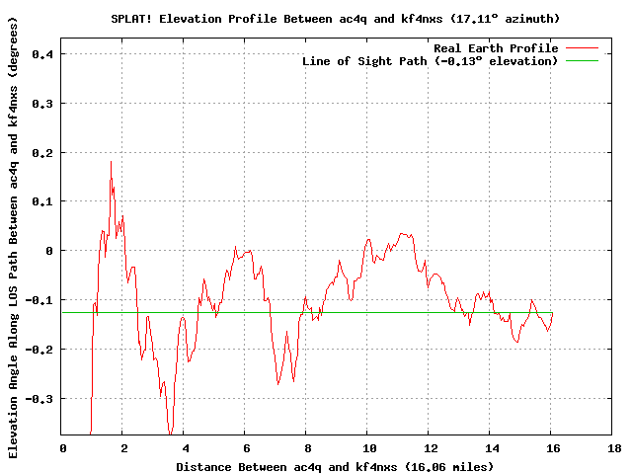Click y-axis tick value 0.2
Image resolution: width=632 pixels, height=474 pixels.
[42, 153]
